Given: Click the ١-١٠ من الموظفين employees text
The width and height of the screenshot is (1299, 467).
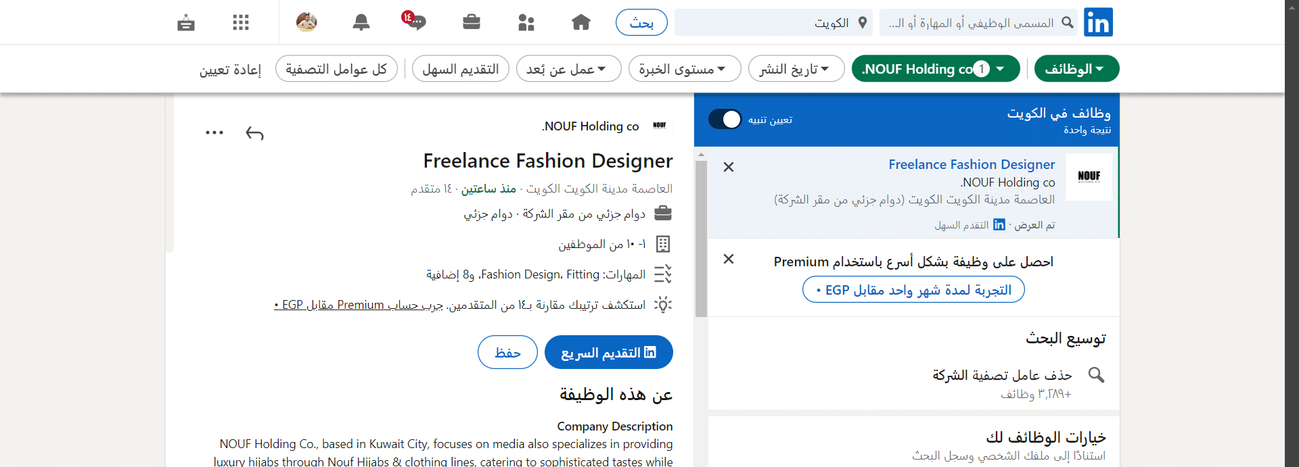Looking at the screenshot, I should [602, 244].
